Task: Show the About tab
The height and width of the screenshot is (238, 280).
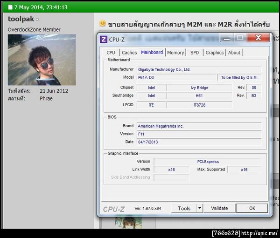Action: (x=234, y=53)
